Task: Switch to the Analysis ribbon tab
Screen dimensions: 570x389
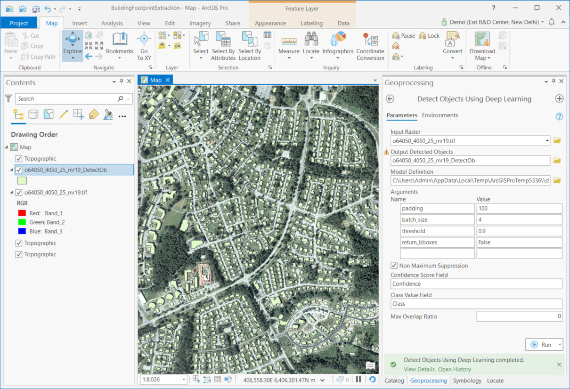Action: 112,23
